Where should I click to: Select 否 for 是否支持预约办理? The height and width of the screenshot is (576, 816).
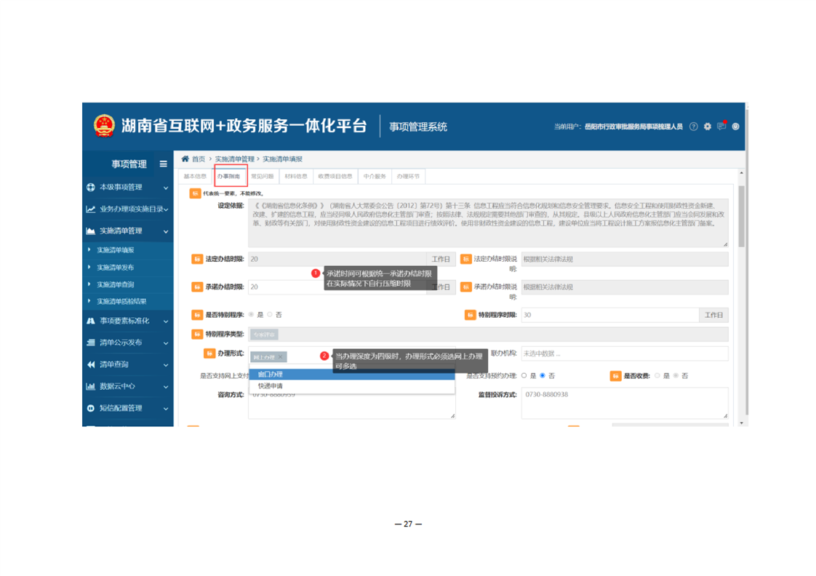tap(543, 376)
